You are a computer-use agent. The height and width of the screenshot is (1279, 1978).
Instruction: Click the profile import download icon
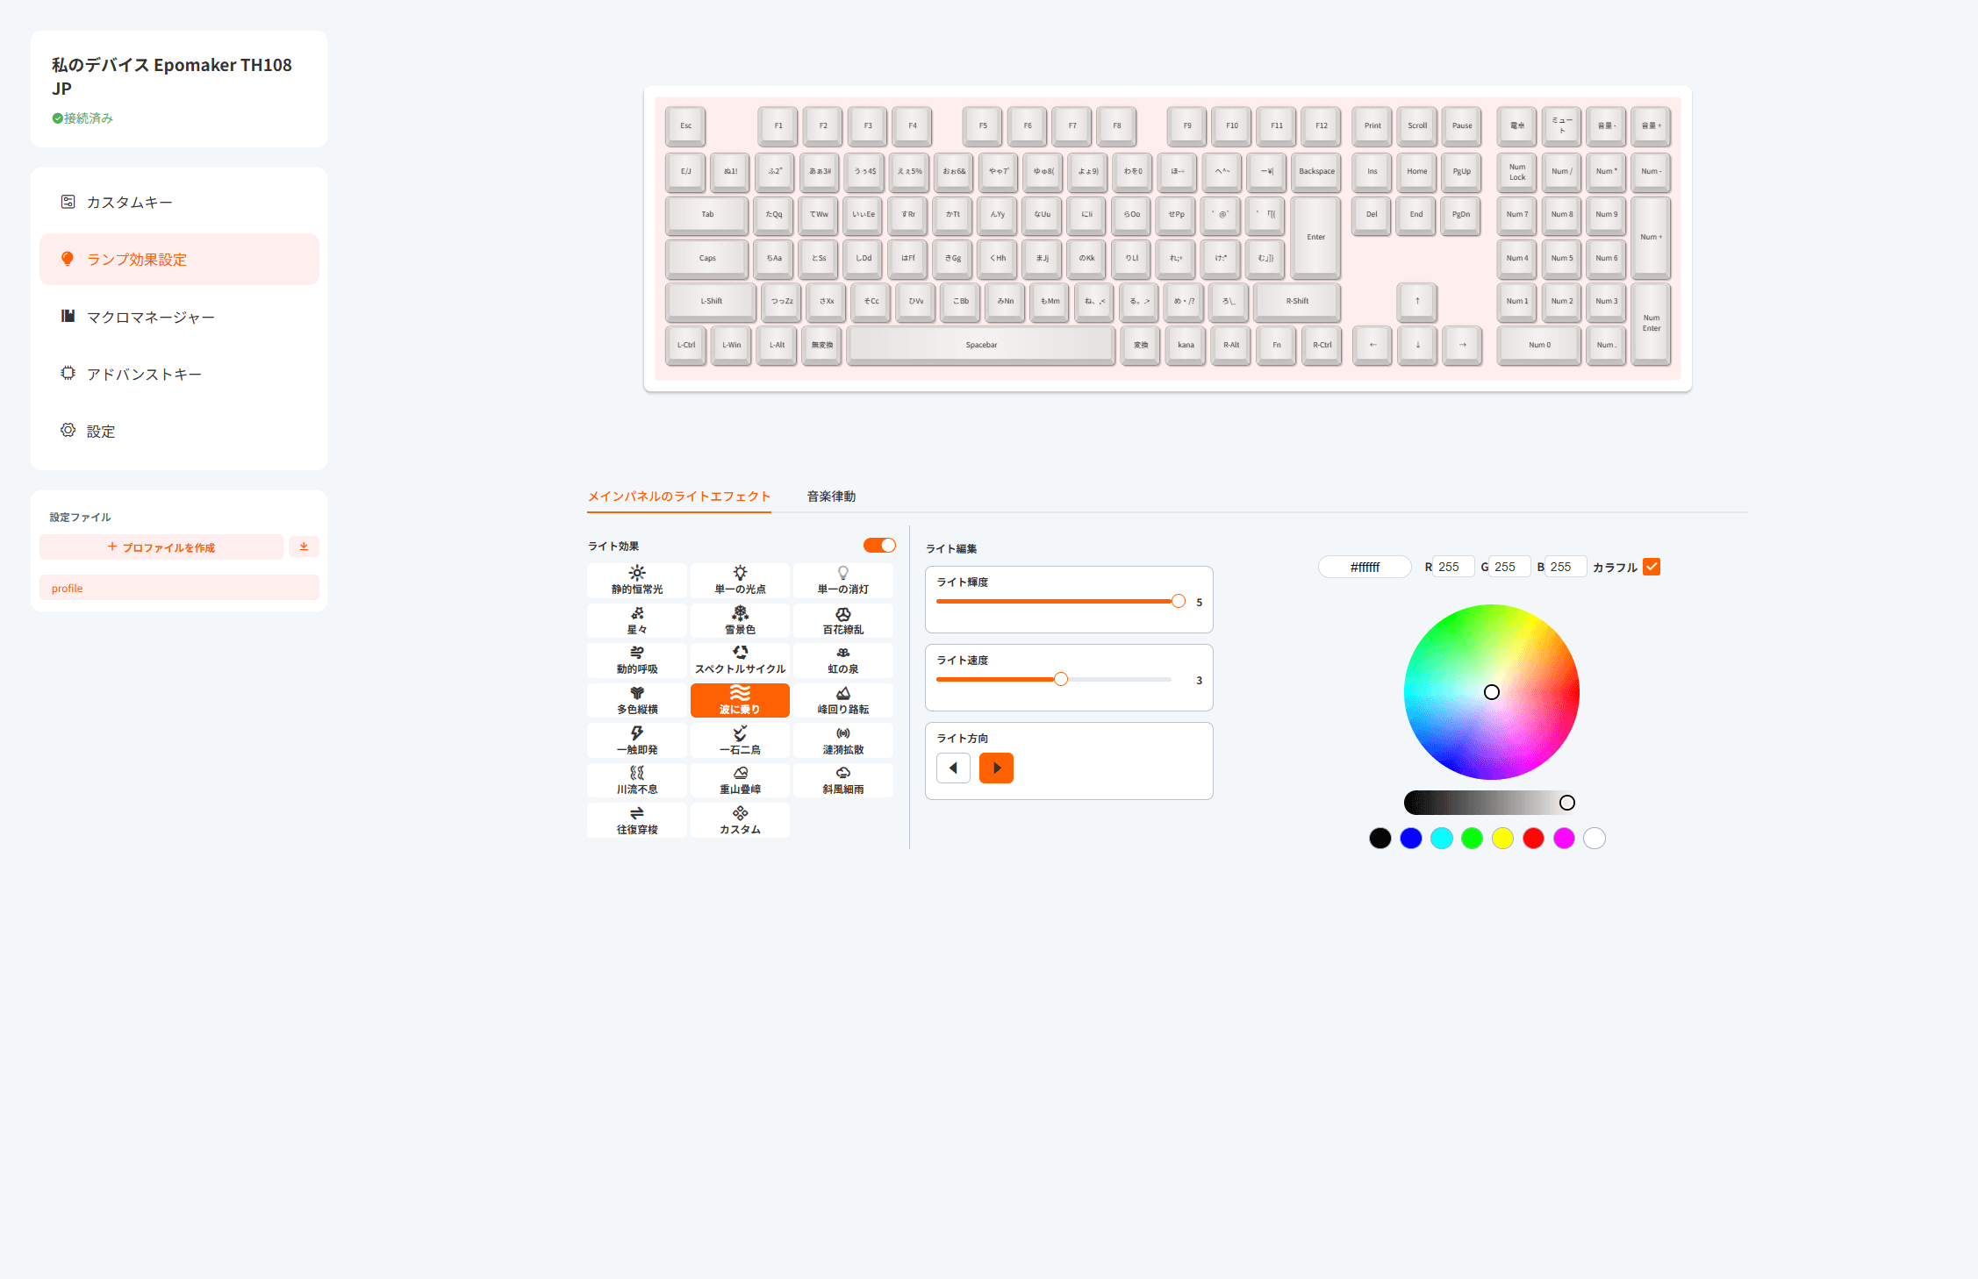[304, 547]
